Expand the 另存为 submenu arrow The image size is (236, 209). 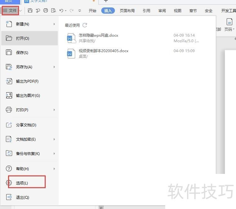point(54,67)
